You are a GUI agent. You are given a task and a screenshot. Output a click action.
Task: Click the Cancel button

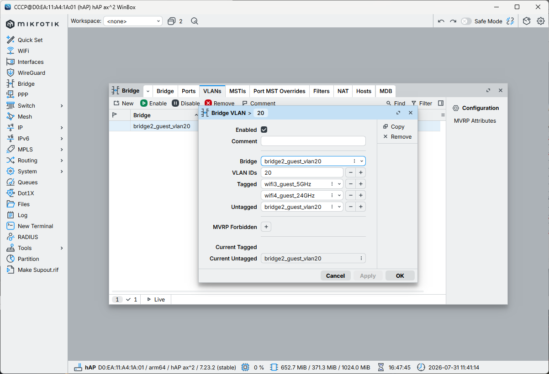coord(336,275)
